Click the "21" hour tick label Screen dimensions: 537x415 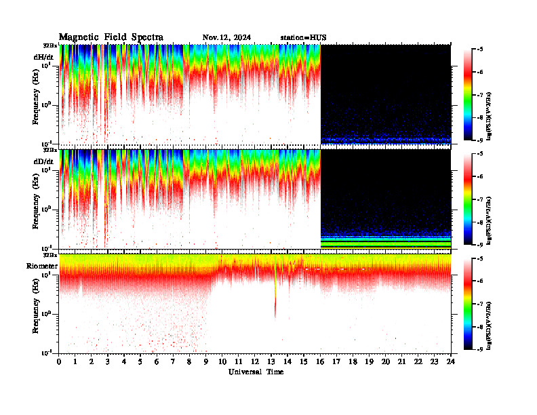[401, 362]
